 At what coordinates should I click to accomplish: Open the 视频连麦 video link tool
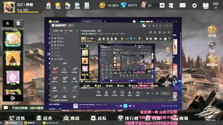click(x=74, y=70)
